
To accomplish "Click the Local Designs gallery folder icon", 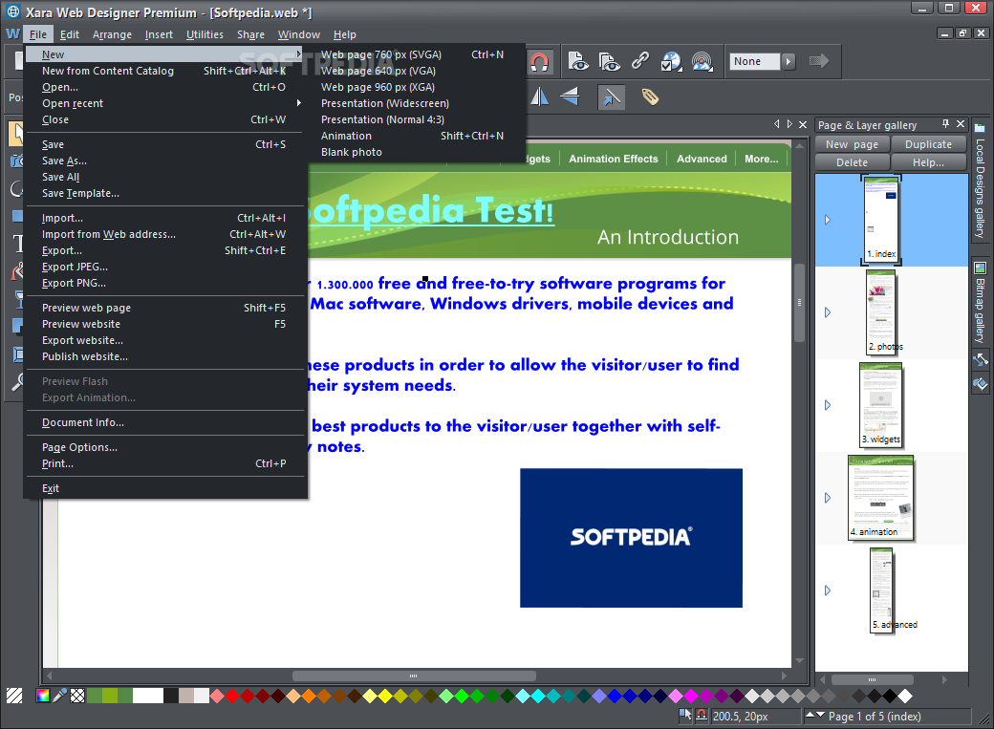I will [x=980, y=127].
